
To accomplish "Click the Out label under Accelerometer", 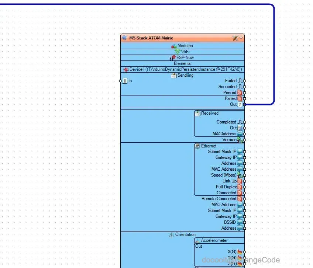I will (x=199, y=246).
